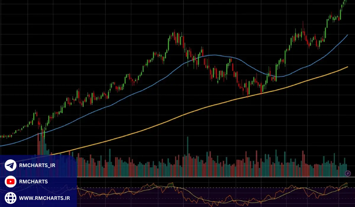Open the RMCHARTS_IR Telegram handle text
Viewport: 355px width, 207px height.
point(37,165)
